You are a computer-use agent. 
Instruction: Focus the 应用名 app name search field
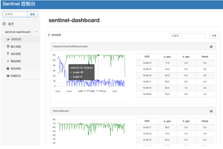coord(15,14)
